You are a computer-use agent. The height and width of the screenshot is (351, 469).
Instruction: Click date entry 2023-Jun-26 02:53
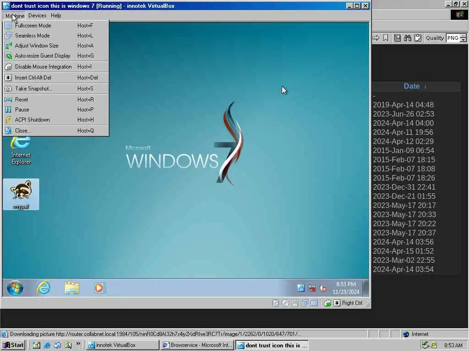coord(404,114)
